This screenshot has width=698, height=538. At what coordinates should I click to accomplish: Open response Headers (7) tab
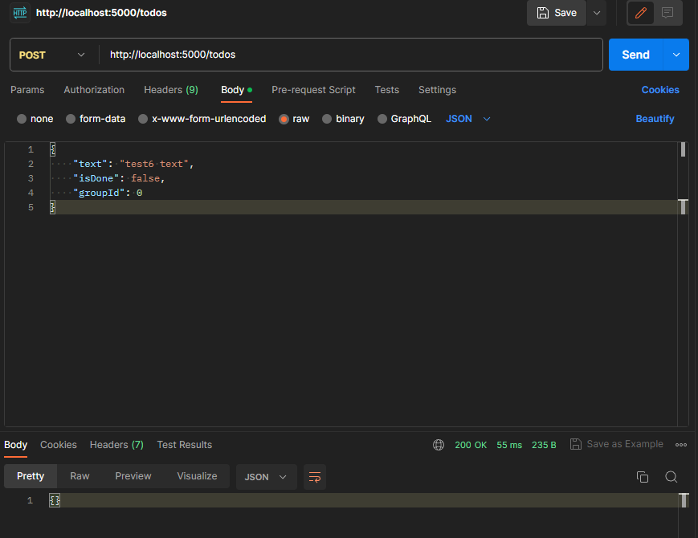click(x=116, y=445)
